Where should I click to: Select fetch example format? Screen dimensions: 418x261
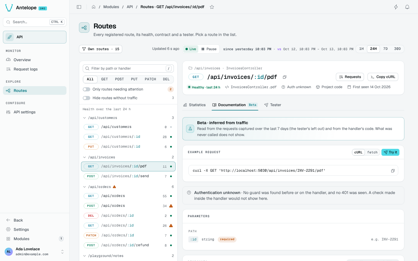tap(372, 152)
